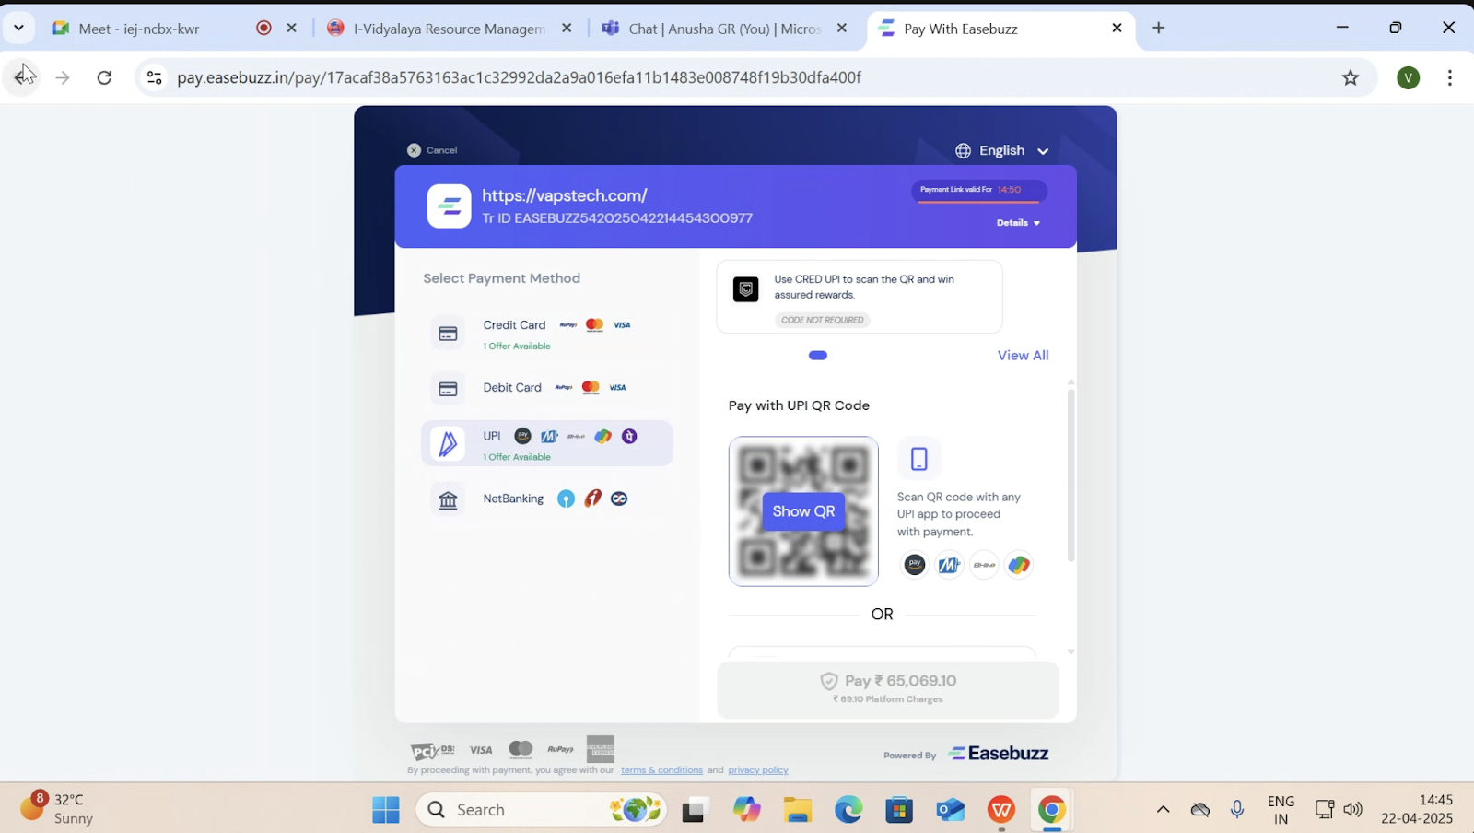Click the scroll down arrow in payment panel
1474x833 pixels.
click(x=1070, y=651)
